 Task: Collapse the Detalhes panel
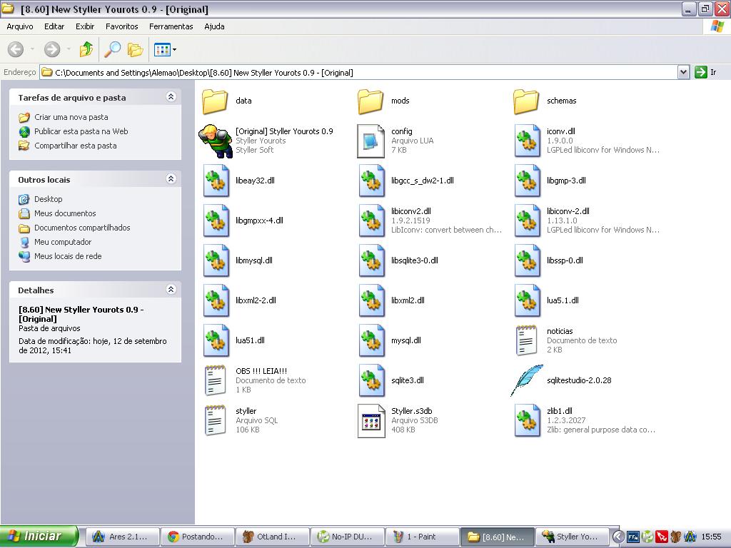pos(171,290)
